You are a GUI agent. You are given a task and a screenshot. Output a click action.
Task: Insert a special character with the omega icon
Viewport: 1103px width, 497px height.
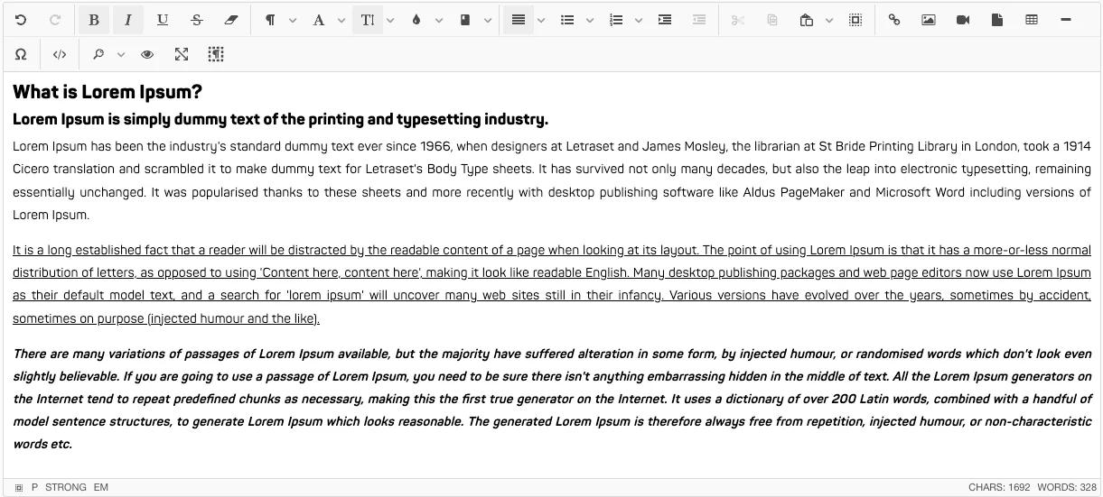pos(21,54)
